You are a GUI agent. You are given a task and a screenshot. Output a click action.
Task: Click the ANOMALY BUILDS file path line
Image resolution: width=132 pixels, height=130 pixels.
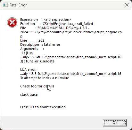[55, 28]
